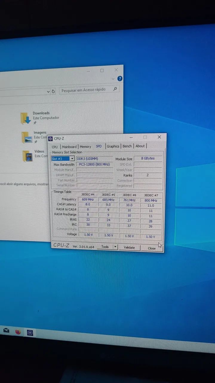Open the Imagens folder icon

coord(27,138)
